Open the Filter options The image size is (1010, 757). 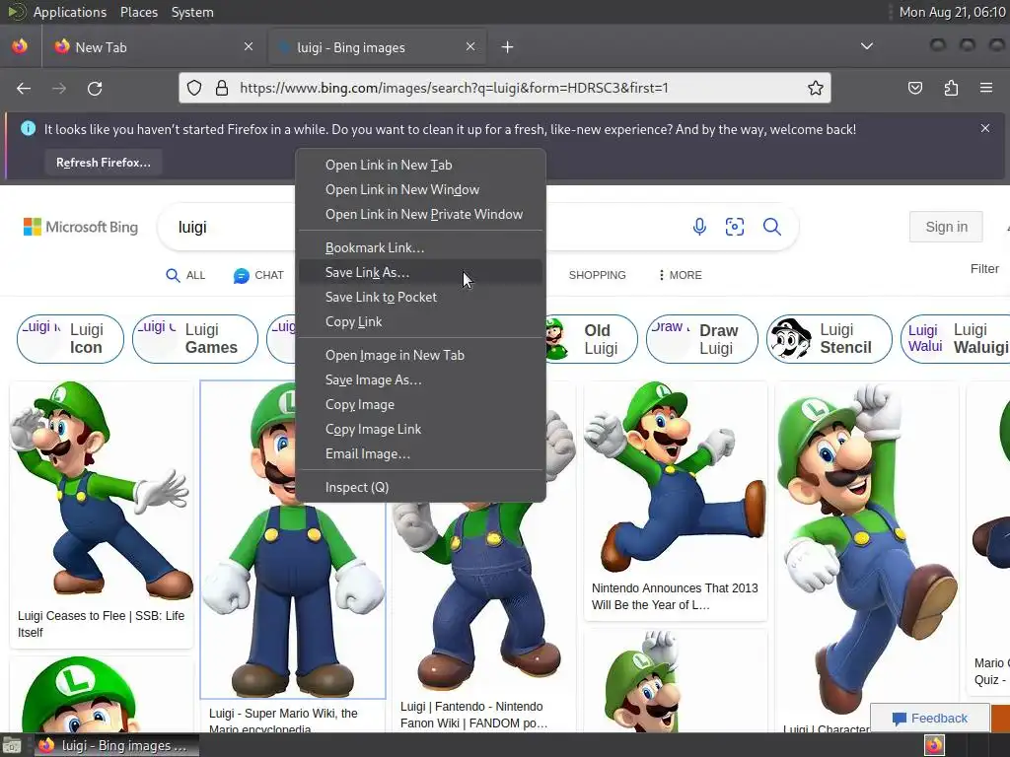click(984, 268)
